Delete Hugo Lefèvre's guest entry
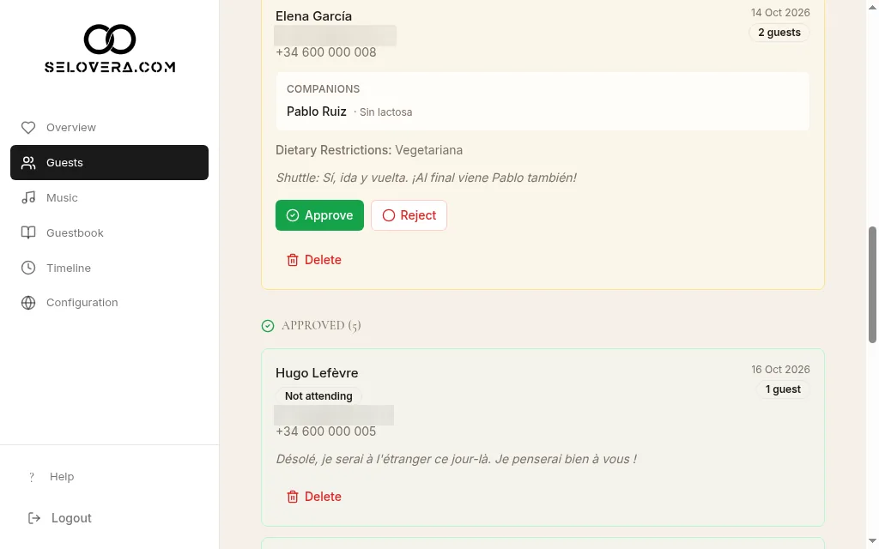The height and width of the screenshot is (549, 879). [x=314, y=497]
